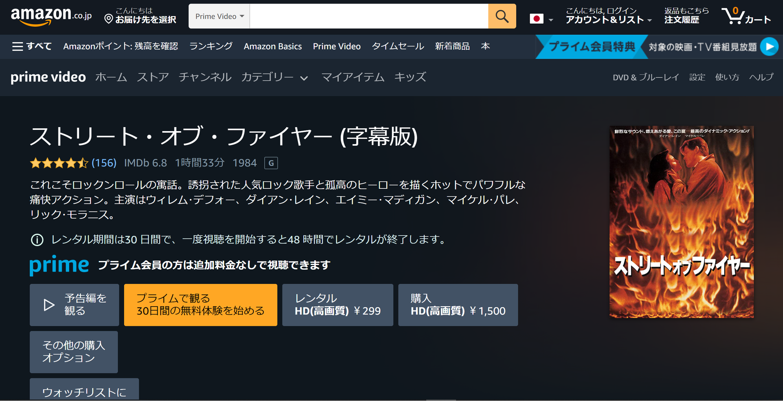Start free trial with プライムで観る button
The width and height of the screenshot is (783, 402).
(200, 305)
